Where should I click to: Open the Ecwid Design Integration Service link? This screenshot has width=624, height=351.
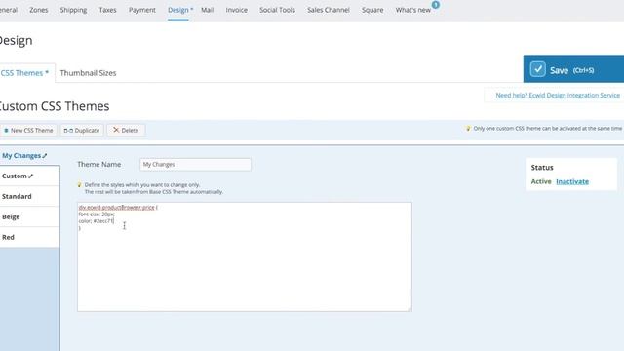pyautogui.click(x=558, y=96)
